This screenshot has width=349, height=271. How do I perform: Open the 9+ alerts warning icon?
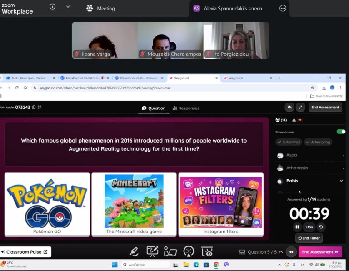click(297, 120)
